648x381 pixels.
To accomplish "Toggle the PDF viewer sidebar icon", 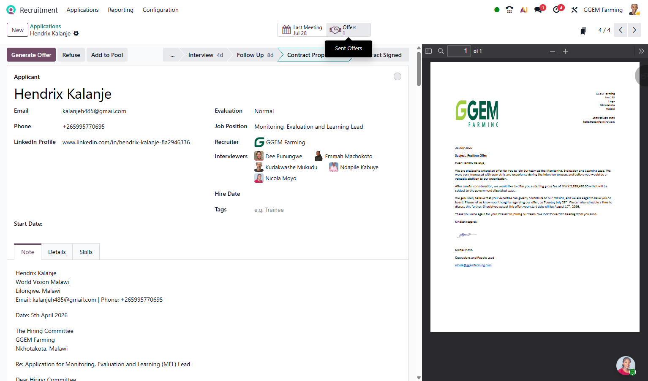I will coord(428,51).
